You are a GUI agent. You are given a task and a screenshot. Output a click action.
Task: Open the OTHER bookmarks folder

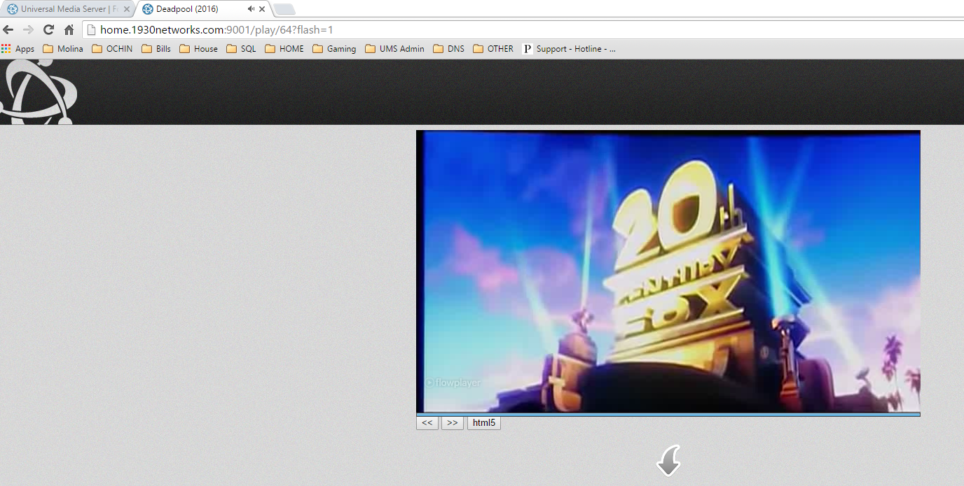[493, 49]
